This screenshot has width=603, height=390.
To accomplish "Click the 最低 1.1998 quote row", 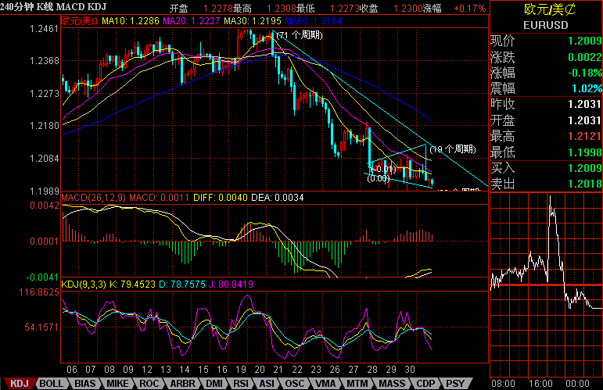I will tap(546, 152).
